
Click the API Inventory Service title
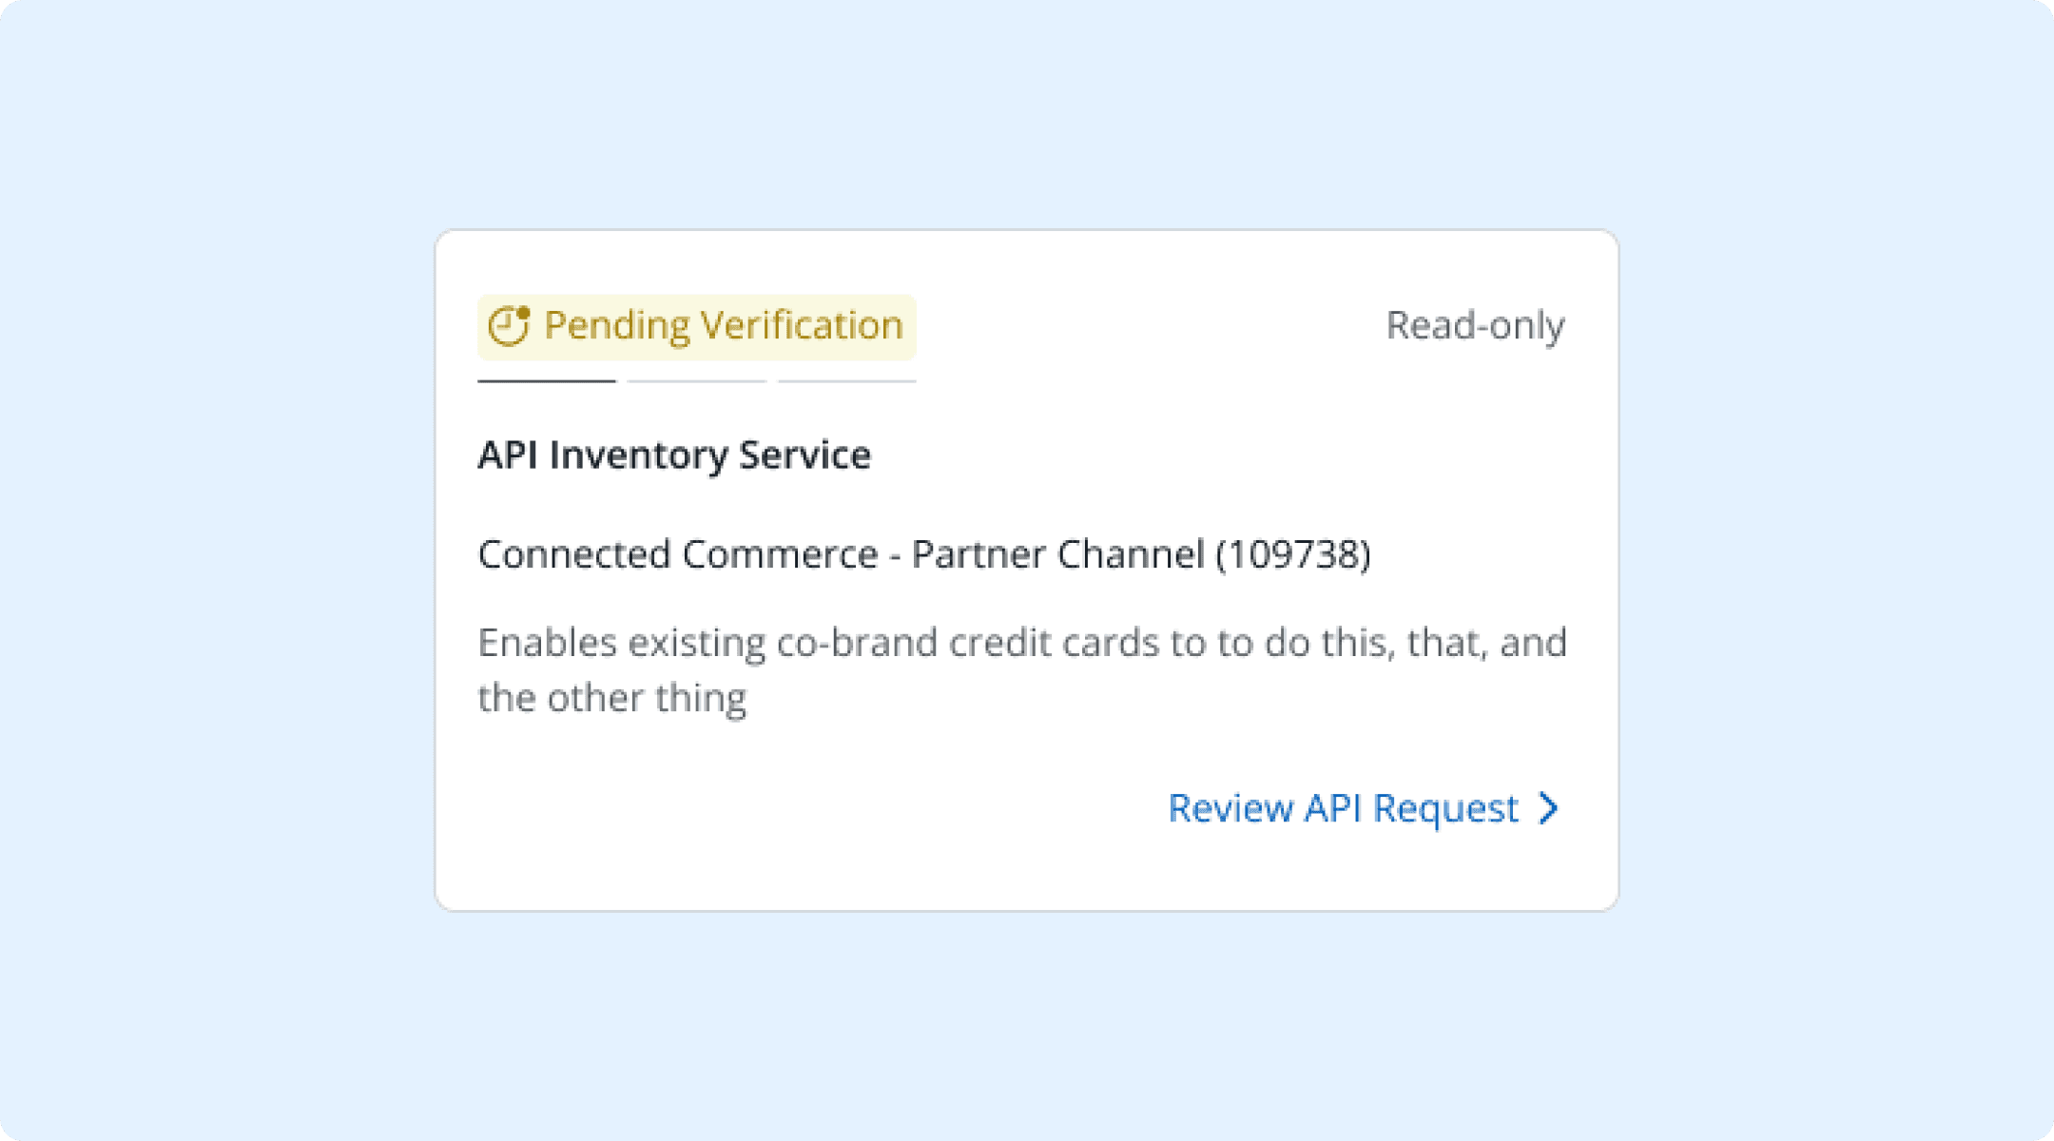coord(673,455)
